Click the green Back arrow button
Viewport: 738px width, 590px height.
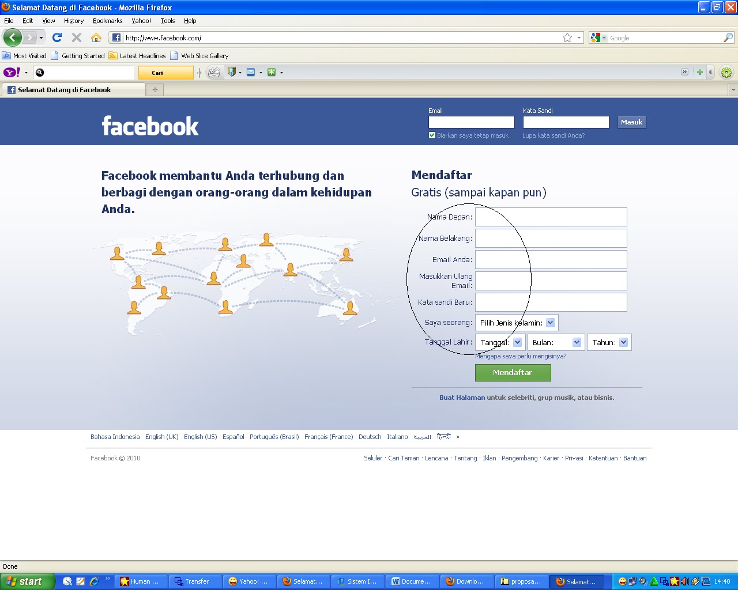point(12,37)
